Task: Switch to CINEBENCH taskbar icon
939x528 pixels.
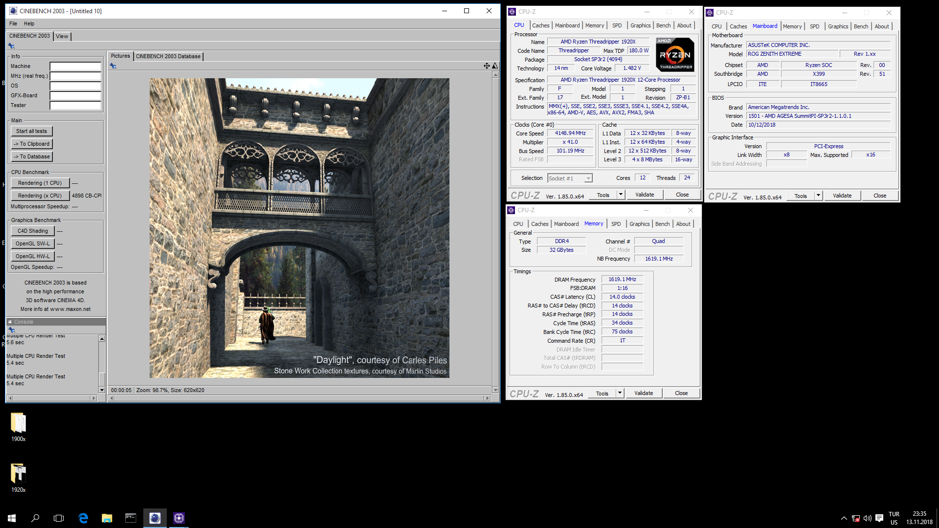Action: [155, 518]
